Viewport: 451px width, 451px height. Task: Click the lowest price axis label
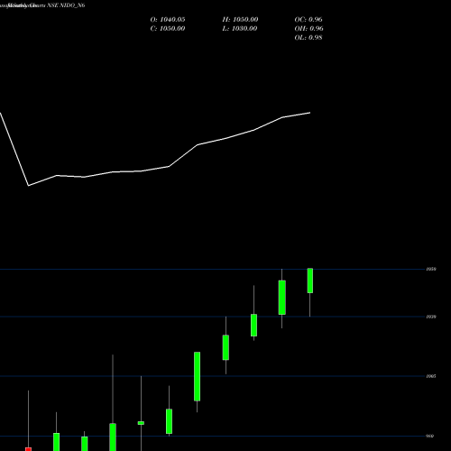(x=430, y=436)
